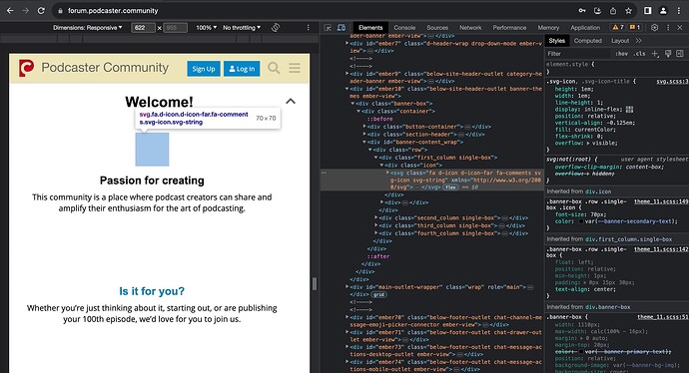The image size is (689, 373).
Task: Click the padlock site info icon
Action: (60, 11)
